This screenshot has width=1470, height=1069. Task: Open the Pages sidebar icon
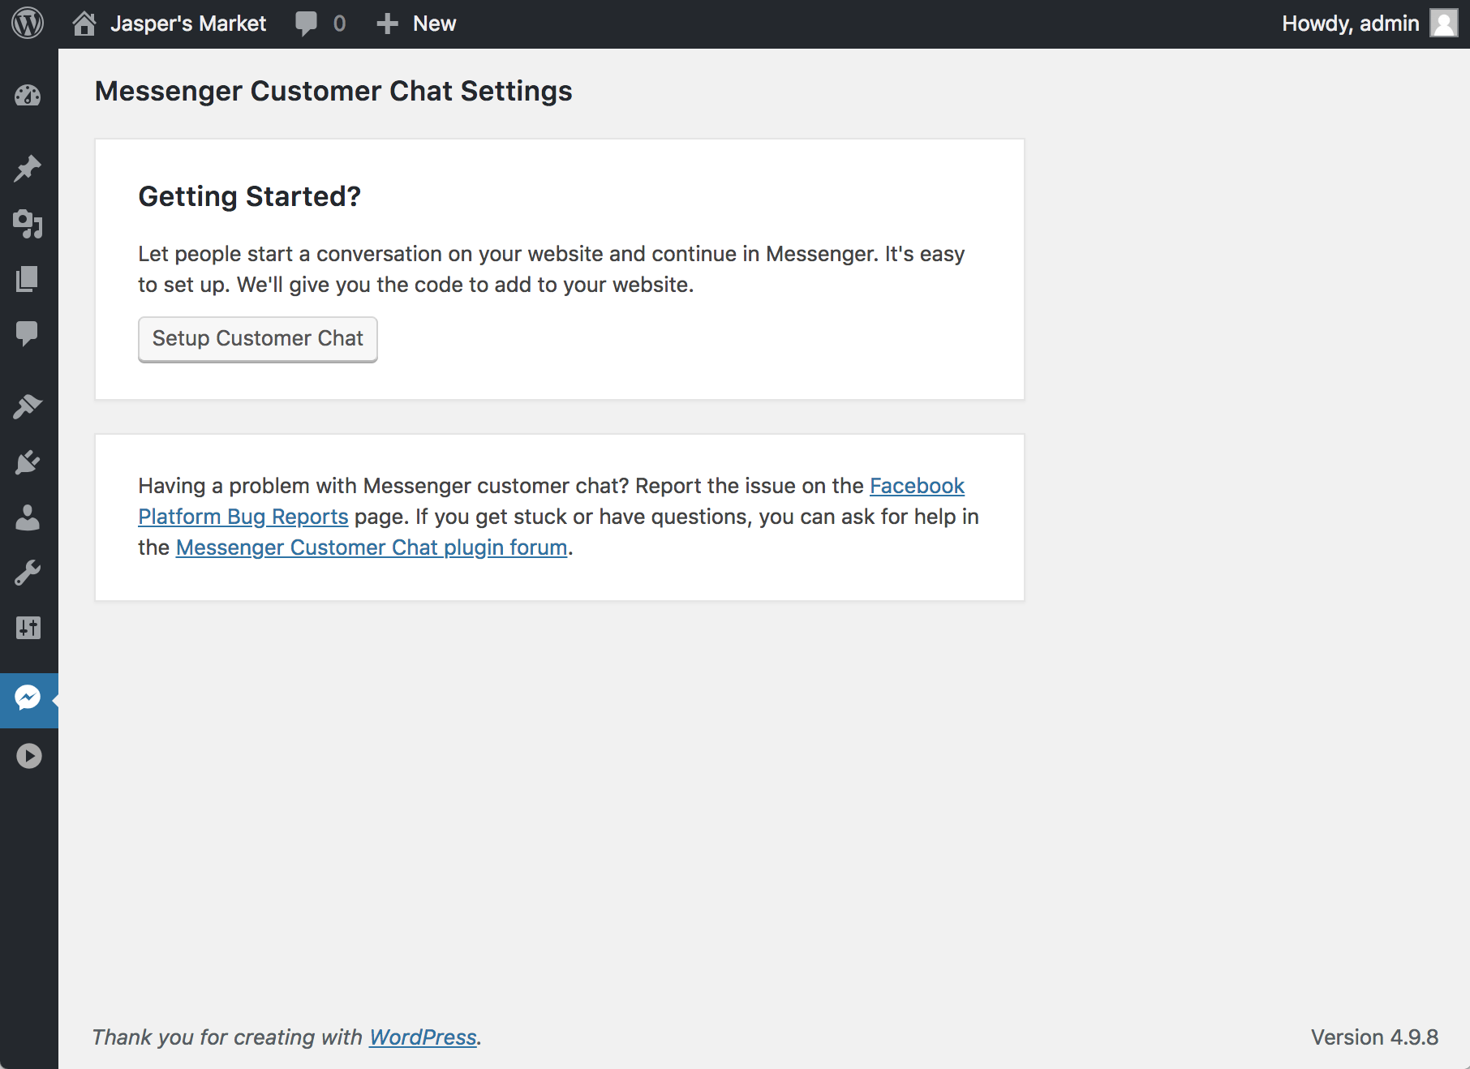click(28, 279)
